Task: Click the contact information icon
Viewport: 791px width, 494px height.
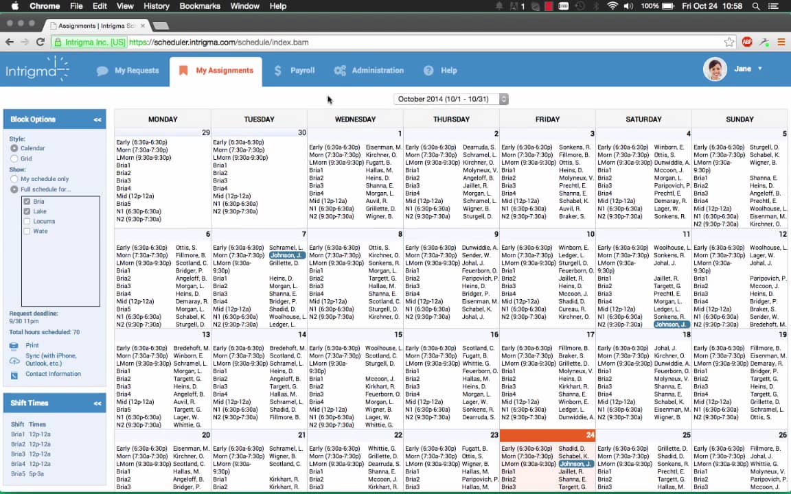Action: point(14,375)
